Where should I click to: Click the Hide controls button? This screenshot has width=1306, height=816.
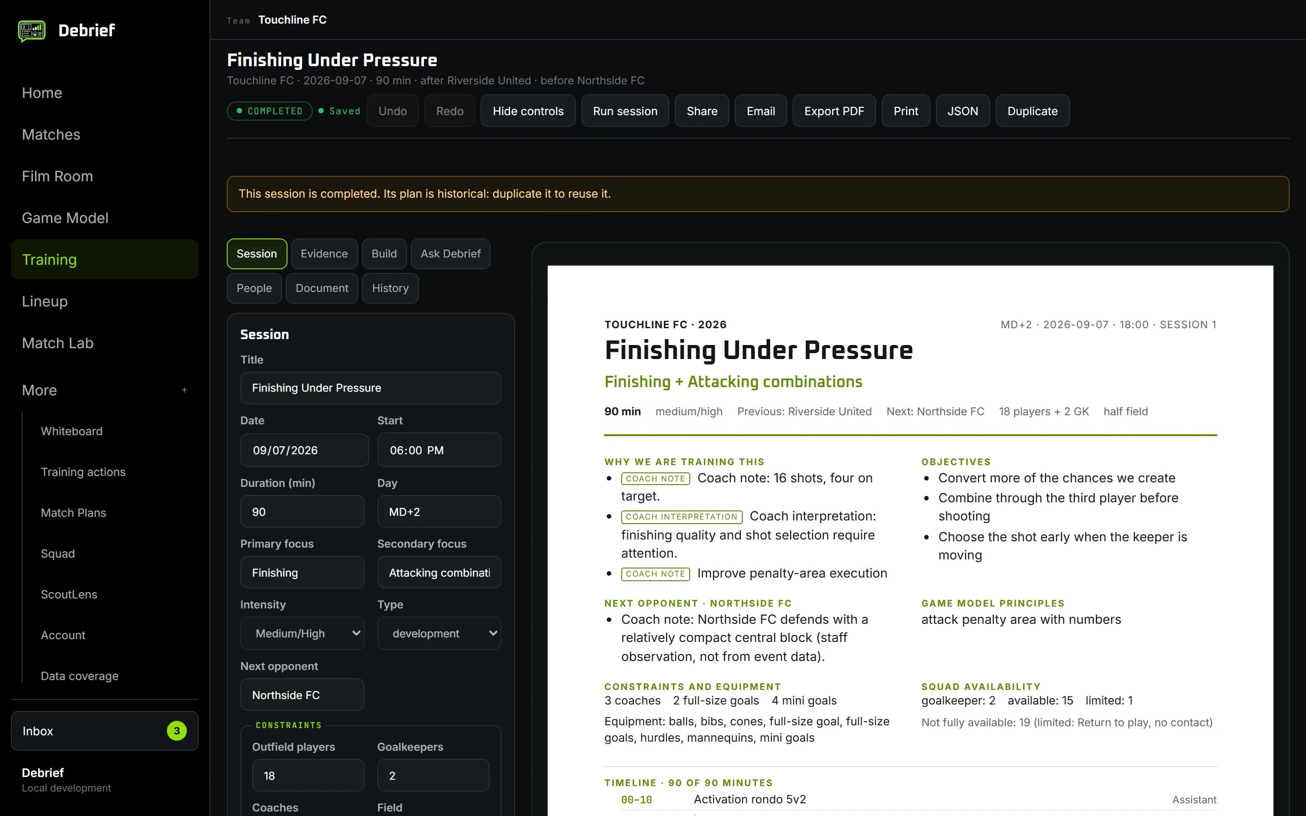tap(528, 111)
